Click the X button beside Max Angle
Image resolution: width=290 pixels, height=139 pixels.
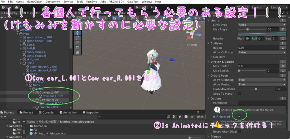click(283, 29)
